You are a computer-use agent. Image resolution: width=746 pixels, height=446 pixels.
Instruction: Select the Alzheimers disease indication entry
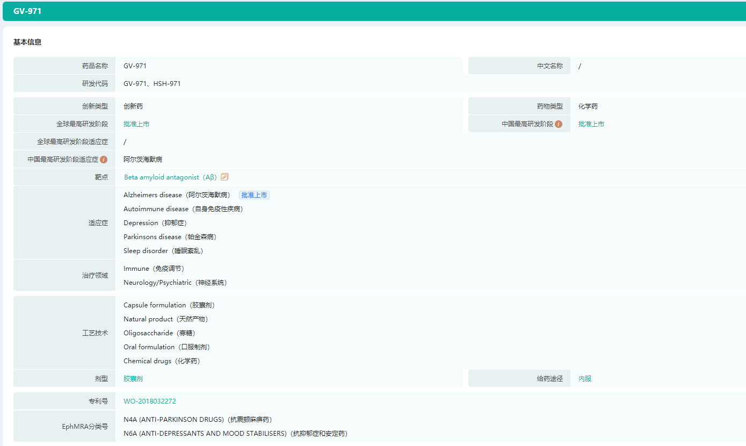pyautogui.click(x=177, y=195)
